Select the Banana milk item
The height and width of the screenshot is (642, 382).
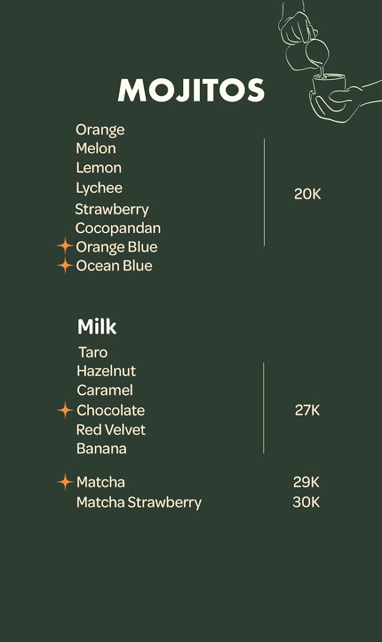[101, 448]
